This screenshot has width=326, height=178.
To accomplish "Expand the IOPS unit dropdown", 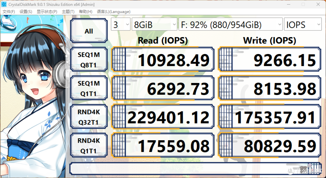I will pyautogui.click(x=303, y=24).
